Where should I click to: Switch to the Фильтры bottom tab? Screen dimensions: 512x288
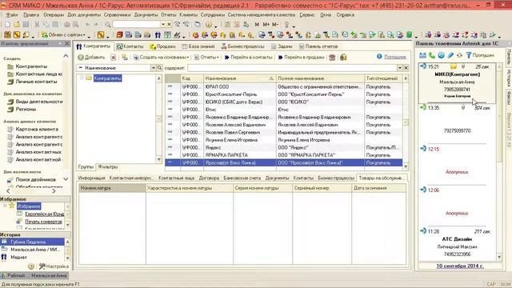point(107,167)
